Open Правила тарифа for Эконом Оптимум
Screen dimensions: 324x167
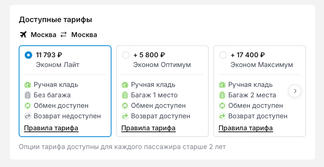tap(148, 128)
